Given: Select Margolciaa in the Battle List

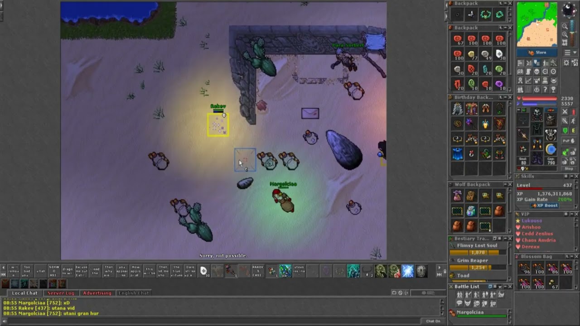Looking at the screenshot, I should (x=478, y=313).
